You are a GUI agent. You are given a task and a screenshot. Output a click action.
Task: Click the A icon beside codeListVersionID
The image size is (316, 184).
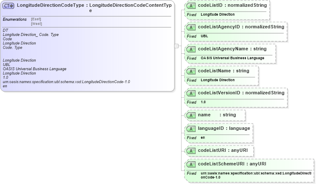191,93
